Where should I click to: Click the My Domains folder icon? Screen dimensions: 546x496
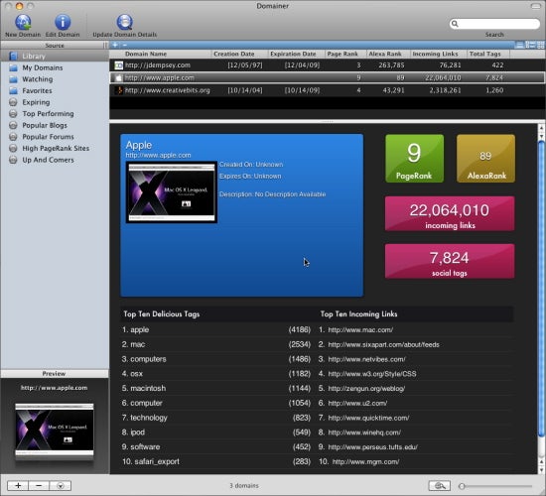pos(13,67)
